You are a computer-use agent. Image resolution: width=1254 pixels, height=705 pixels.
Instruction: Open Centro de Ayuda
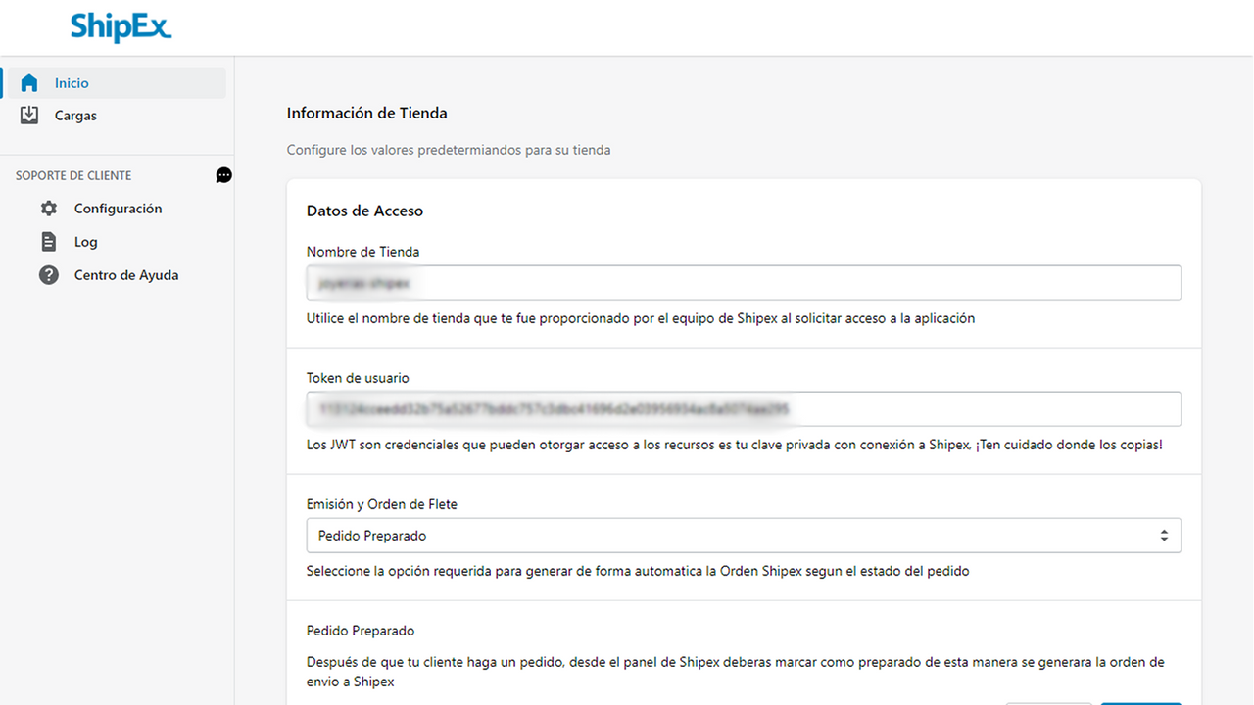click(x=126, y=275)
